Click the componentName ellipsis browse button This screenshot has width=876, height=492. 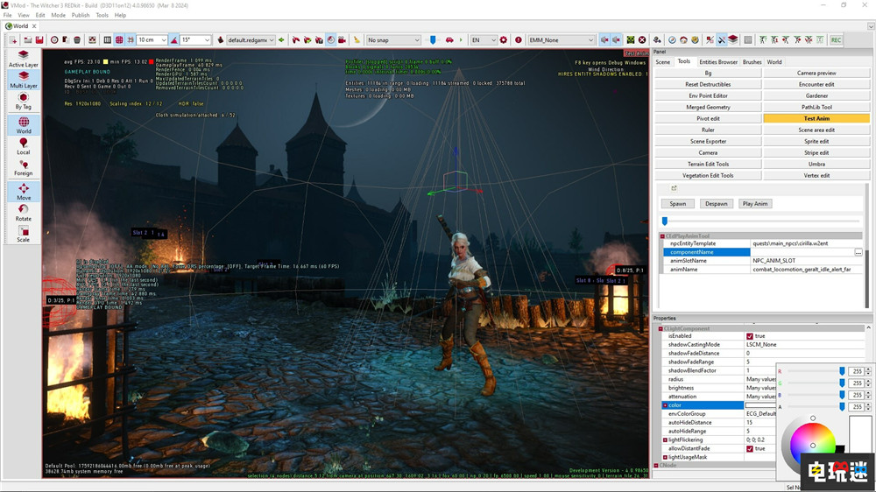tap(858, 252)
